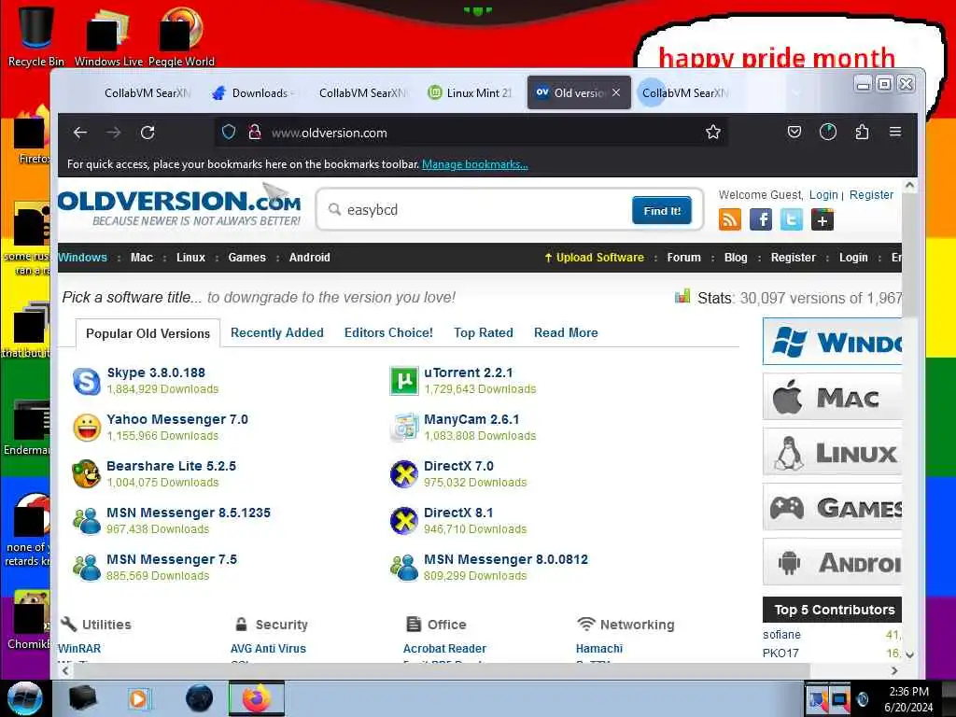
Task: Click the ManyCam icon
Action: 403,428
